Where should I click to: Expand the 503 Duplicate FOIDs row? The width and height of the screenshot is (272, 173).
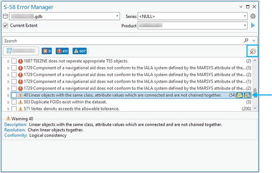pos(8,102)
